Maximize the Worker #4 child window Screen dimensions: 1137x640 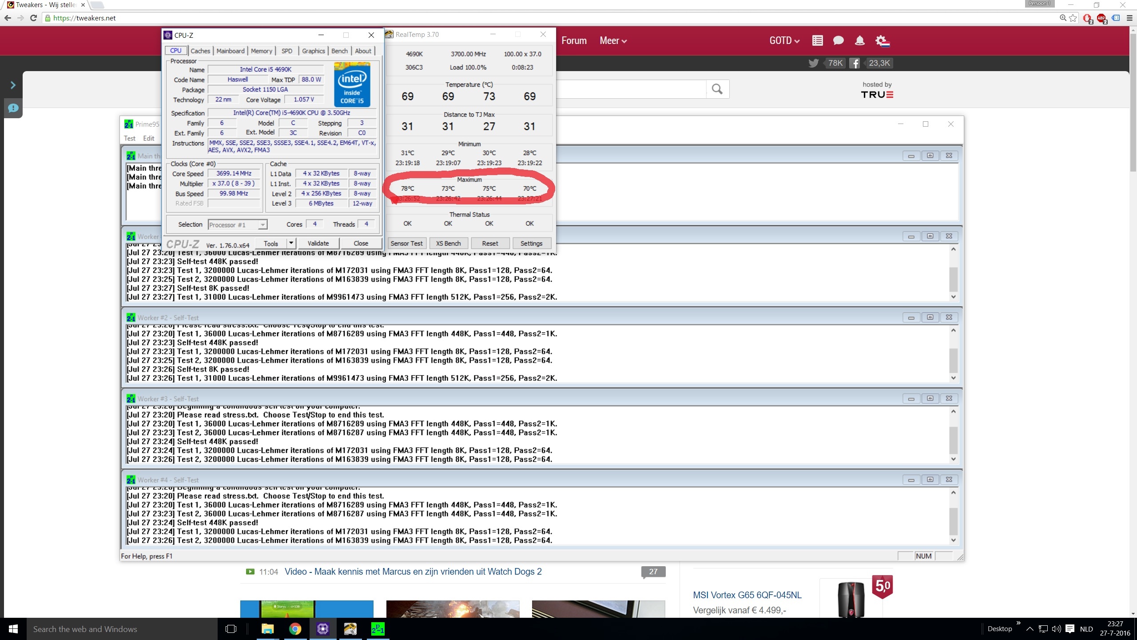(x=930, y=480)
